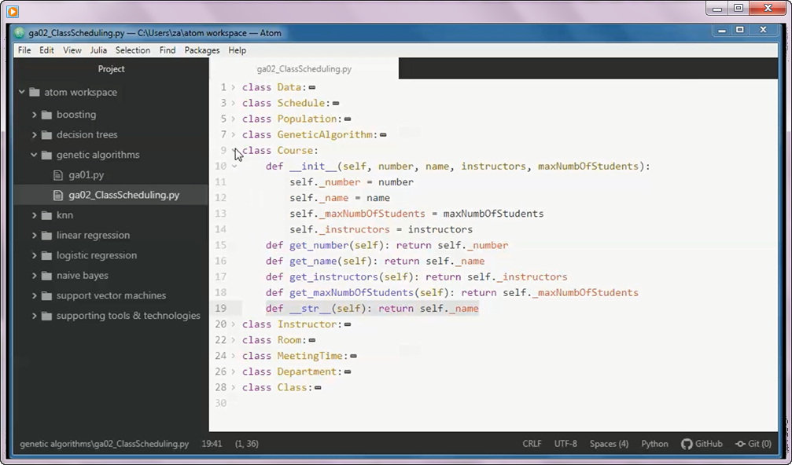The width and height of the screenshot is (792, 465).
Task: Expand the support vector machines folder
Action: tap(35, 296)
